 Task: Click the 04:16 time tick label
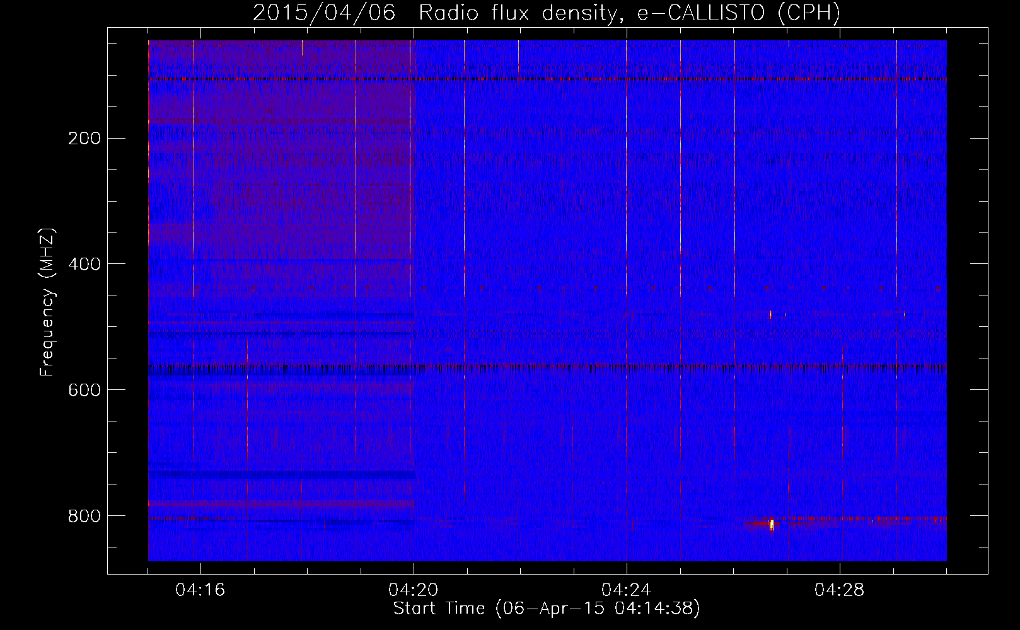pos(200,590)
